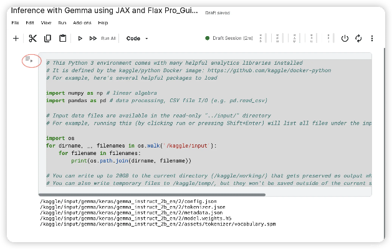Open the Code cell type dropdown
Viewport: 392px width, 249px height.
[x=137, y=38]
